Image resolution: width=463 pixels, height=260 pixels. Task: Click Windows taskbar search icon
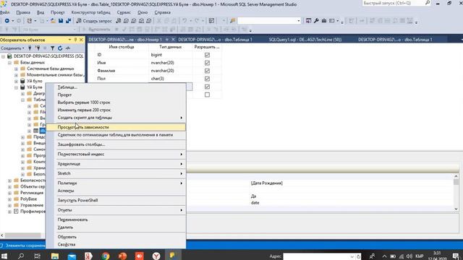pos(21,256)
